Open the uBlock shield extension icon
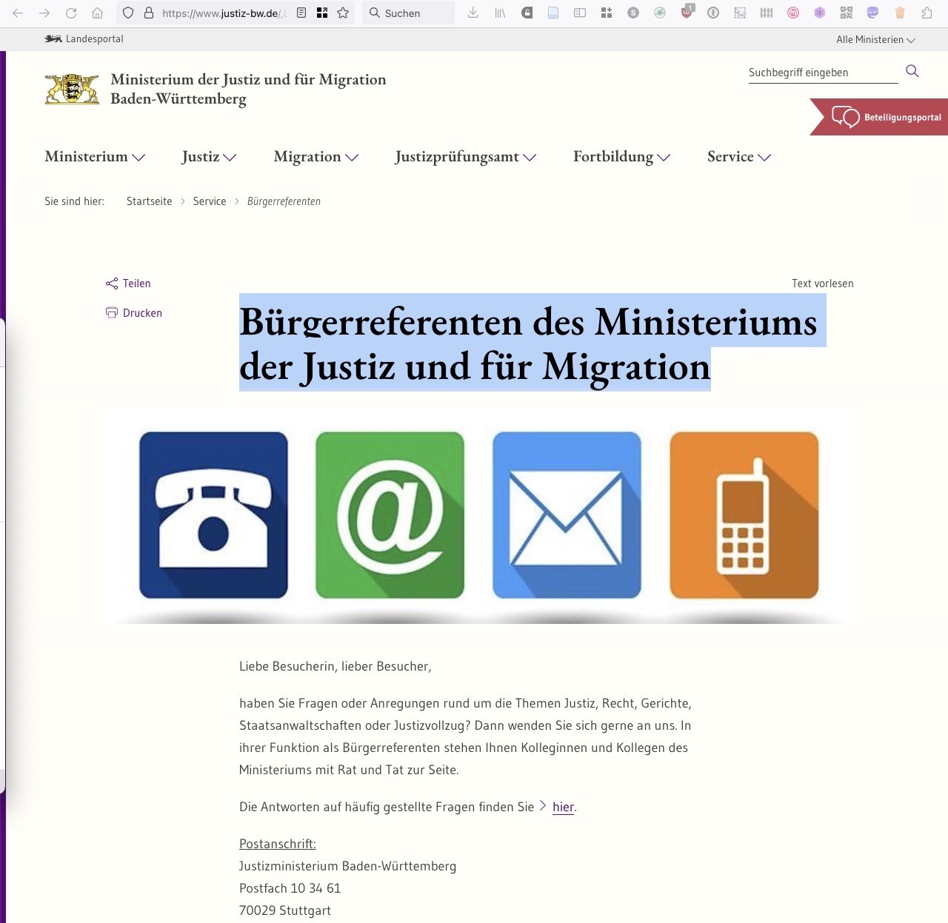The width and height of the screenshot is (948, 923). click(687, 13)
